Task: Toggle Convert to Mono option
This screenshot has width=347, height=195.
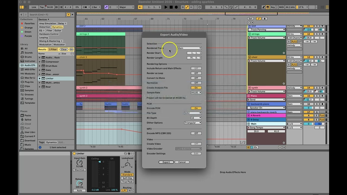Action: (x=196, y=78)
